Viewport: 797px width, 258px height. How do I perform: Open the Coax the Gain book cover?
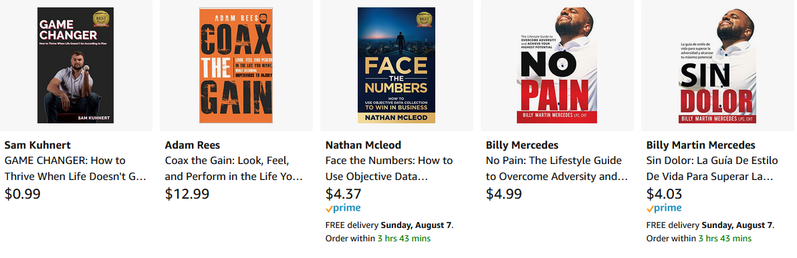click(x=236, y=65)
